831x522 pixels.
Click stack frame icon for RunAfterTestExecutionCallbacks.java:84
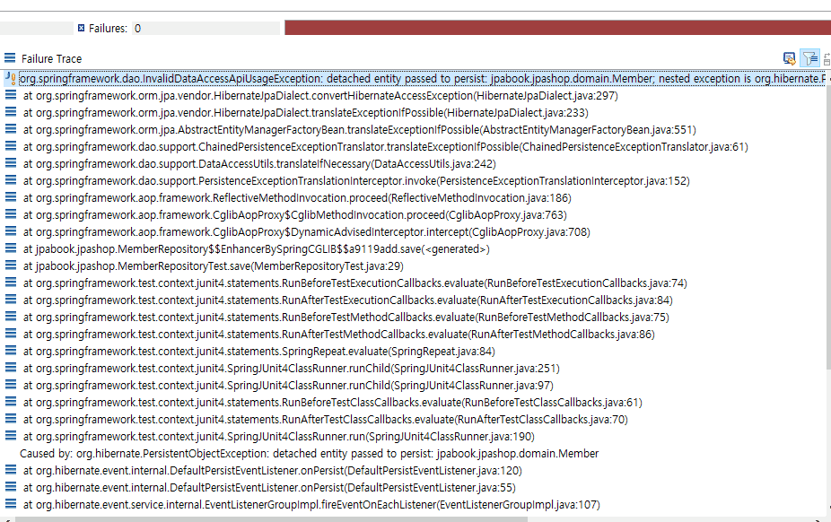coord(11,300)
